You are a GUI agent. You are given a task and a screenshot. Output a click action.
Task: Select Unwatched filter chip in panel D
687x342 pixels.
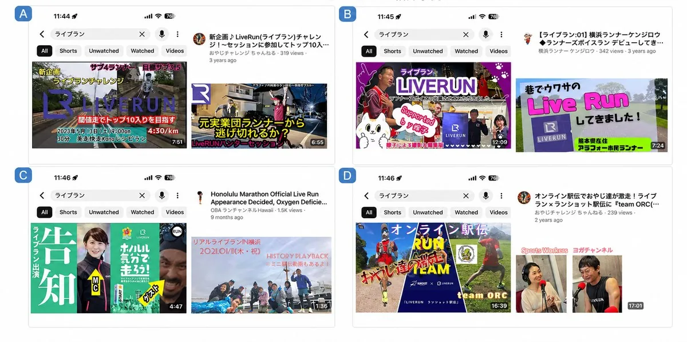pyautogui.click(x=428, y=212)
